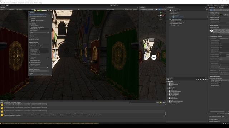Click the Game view tab
The height and width of the screenshot is (128, 229).
click(x=3, y=7)
